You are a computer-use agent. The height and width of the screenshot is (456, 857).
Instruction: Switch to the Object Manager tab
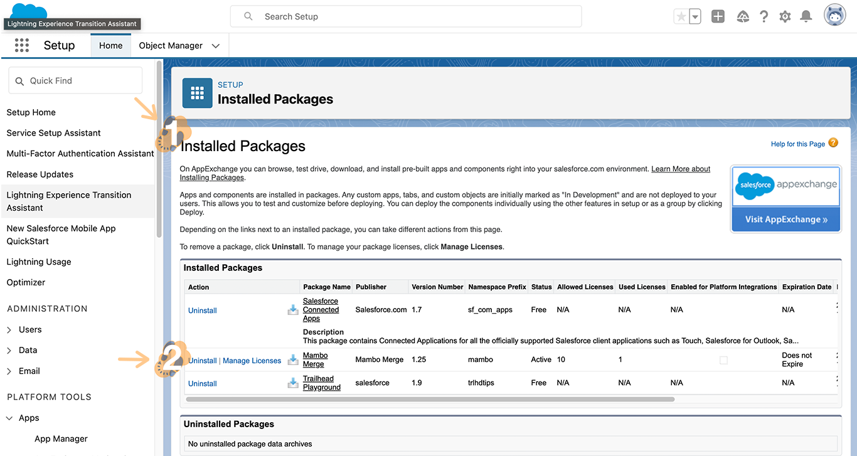(171, 45)
